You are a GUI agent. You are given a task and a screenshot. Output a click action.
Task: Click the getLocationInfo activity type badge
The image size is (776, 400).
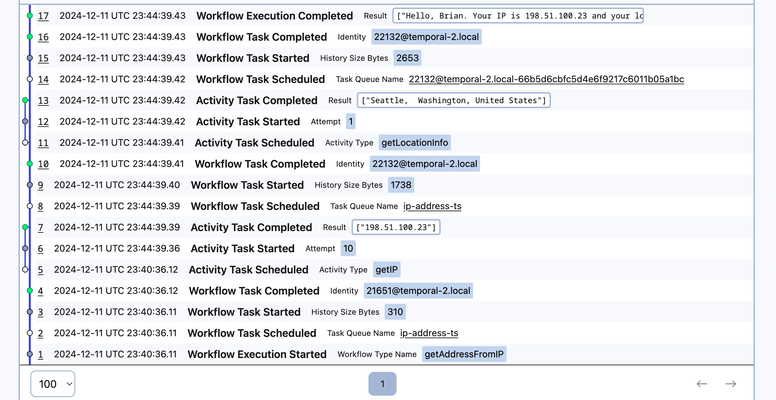[x=414, y=142]
